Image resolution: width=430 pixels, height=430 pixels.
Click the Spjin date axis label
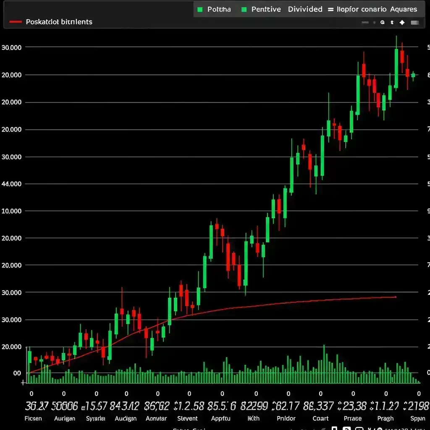pos(418,419)
